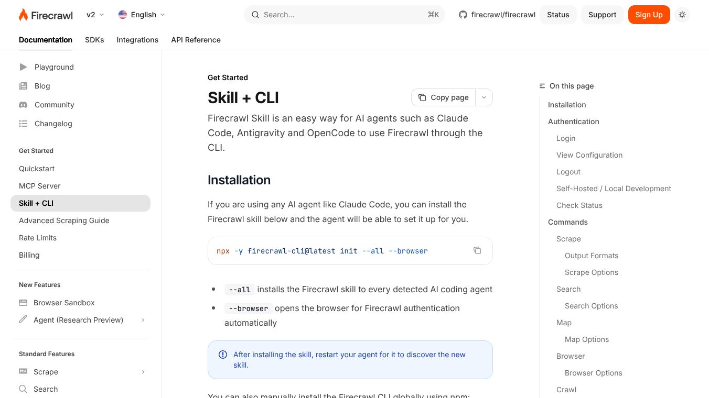Select the Agent pencil icon
This screenshot has height=398, width=709.
[23, 320]
